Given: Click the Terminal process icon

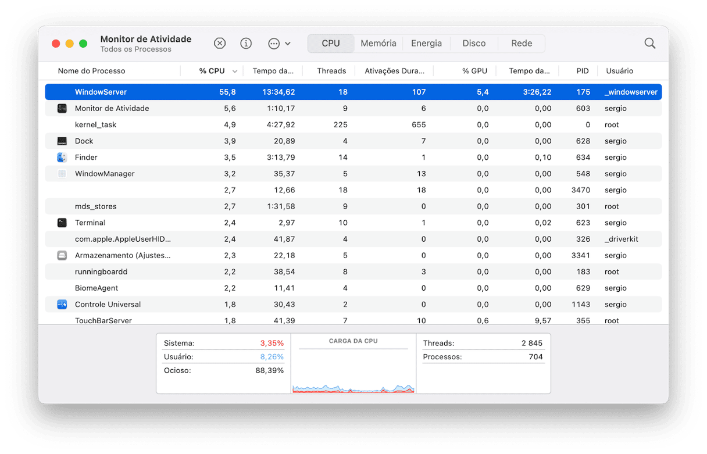Looking at the screenshot, I should click(x=62, y=223).
